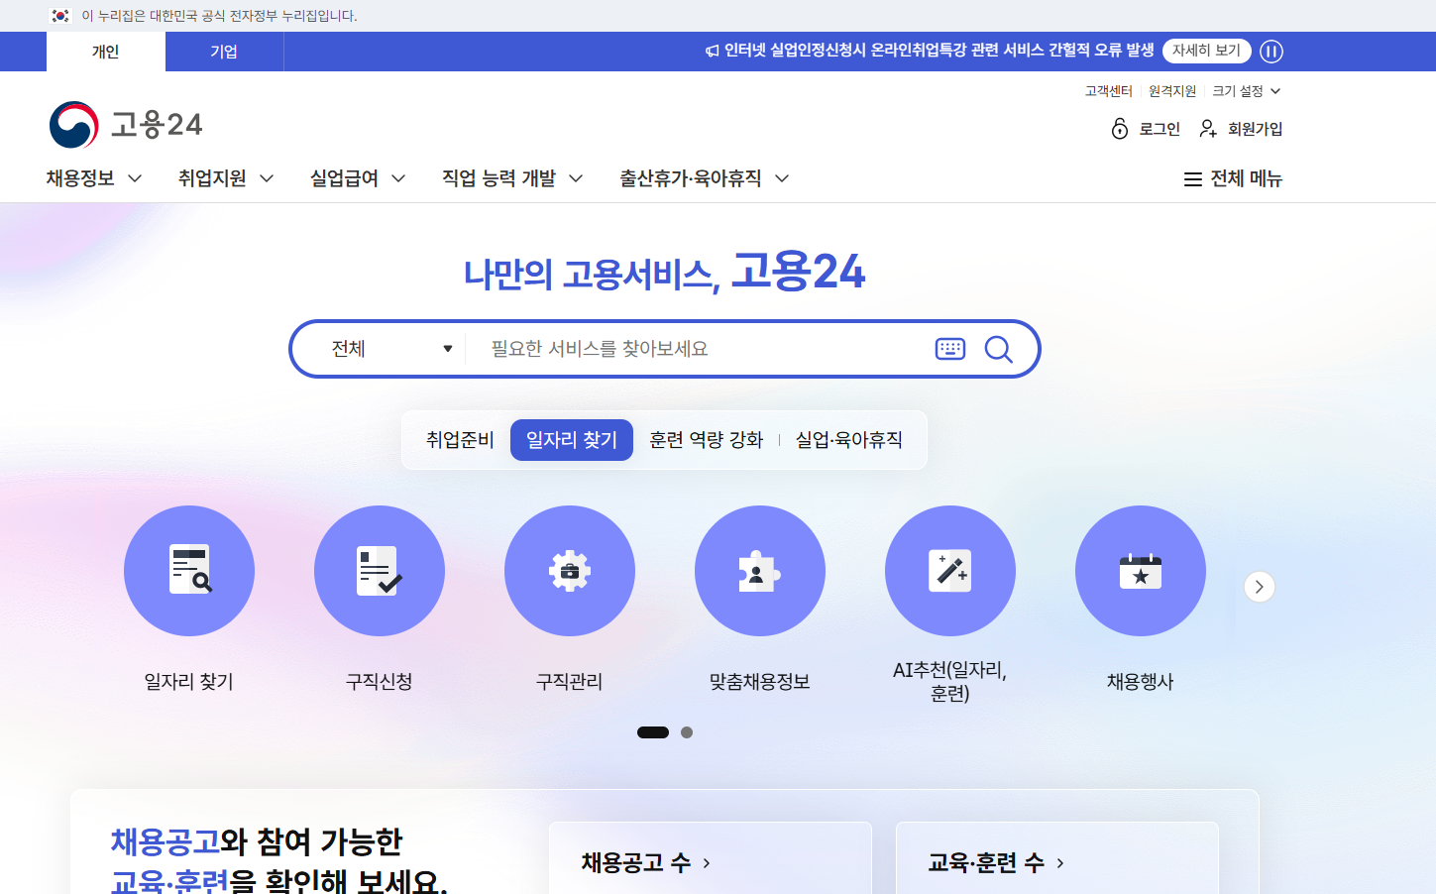Click the notice text about 온라인취업특강 오류

(x=939, y=51)
